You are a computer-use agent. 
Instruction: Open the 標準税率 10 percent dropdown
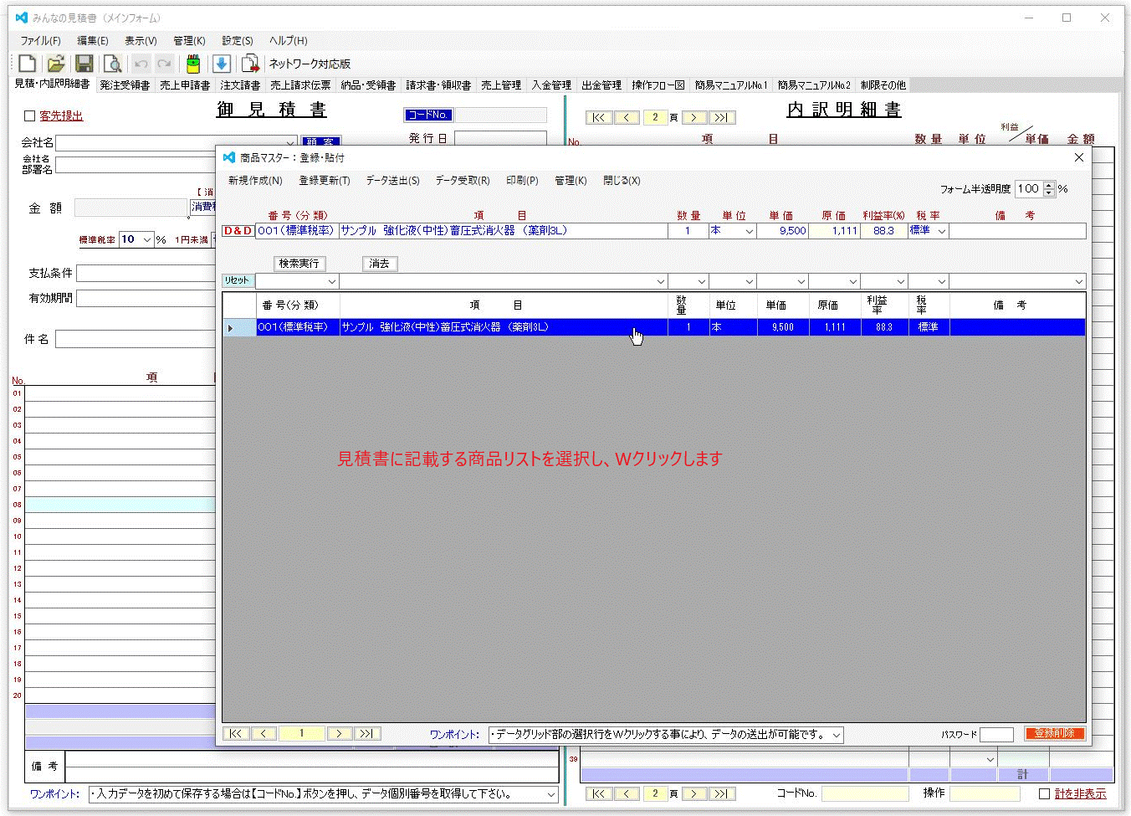click(147, 239)
